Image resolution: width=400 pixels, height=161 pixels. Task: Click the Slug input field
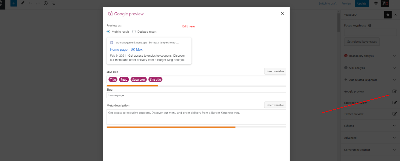tap(196, 95)
